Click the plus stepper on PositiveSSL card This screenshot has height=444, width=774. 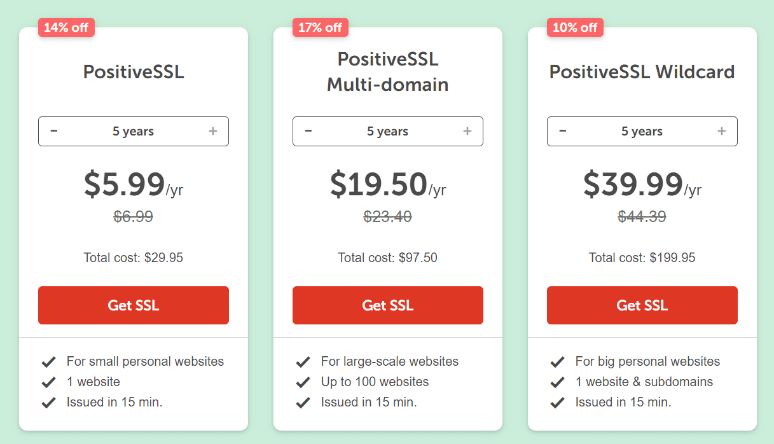tap(213, 131)
